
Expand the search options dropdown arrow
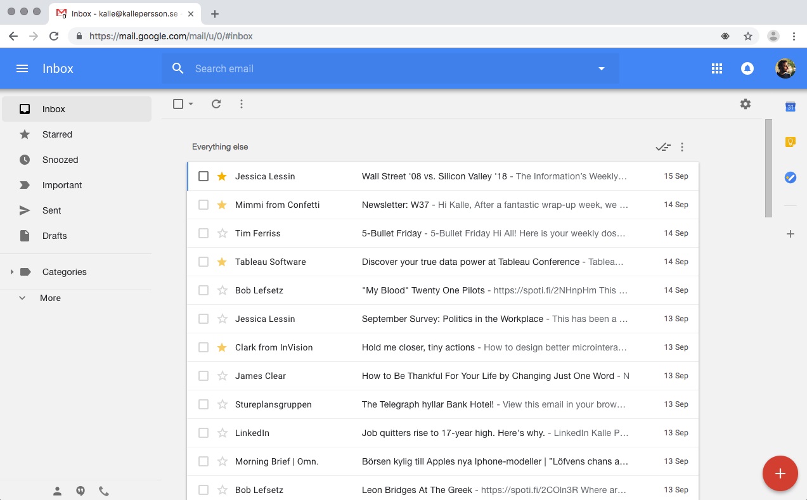(x=602, y=68)
